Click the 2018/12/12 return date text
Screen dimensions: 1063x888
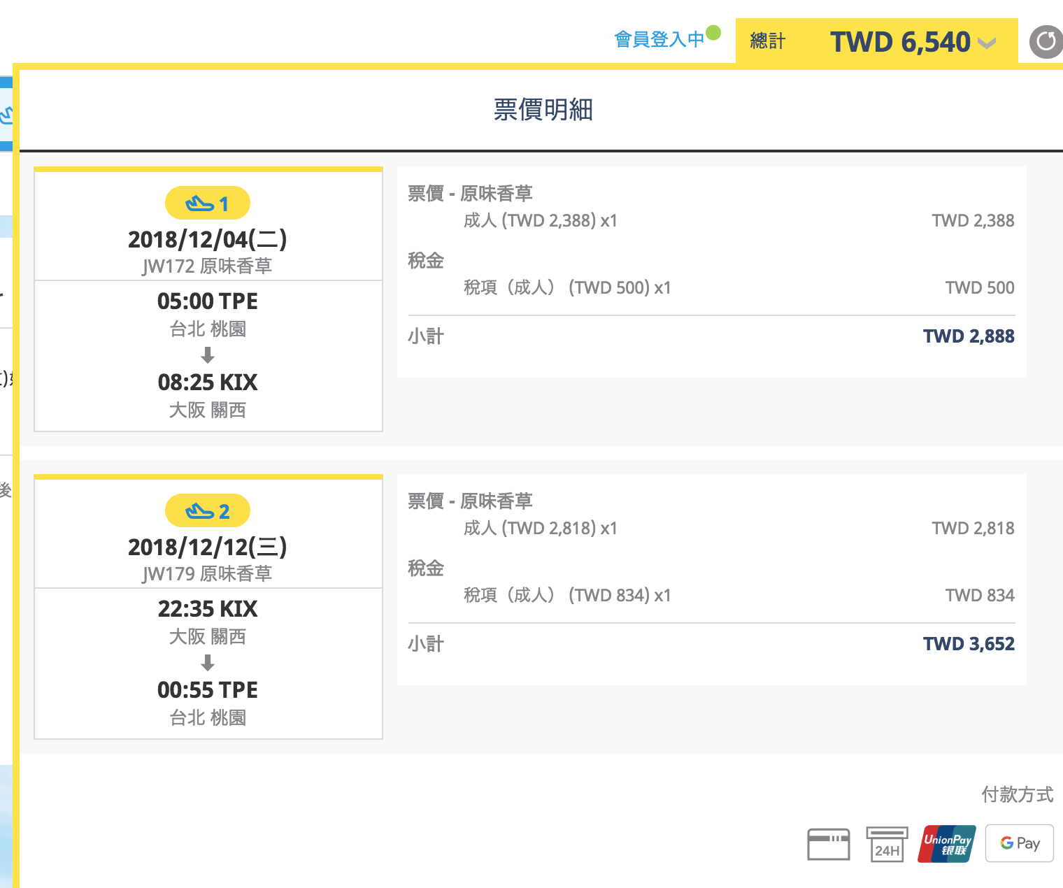click(x=208, y=547)
